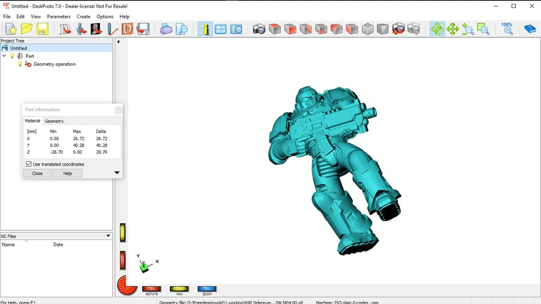This screenshot has height=304, width=541.
Task: Open the Parameters menu
Action: (x=59, y=17)
